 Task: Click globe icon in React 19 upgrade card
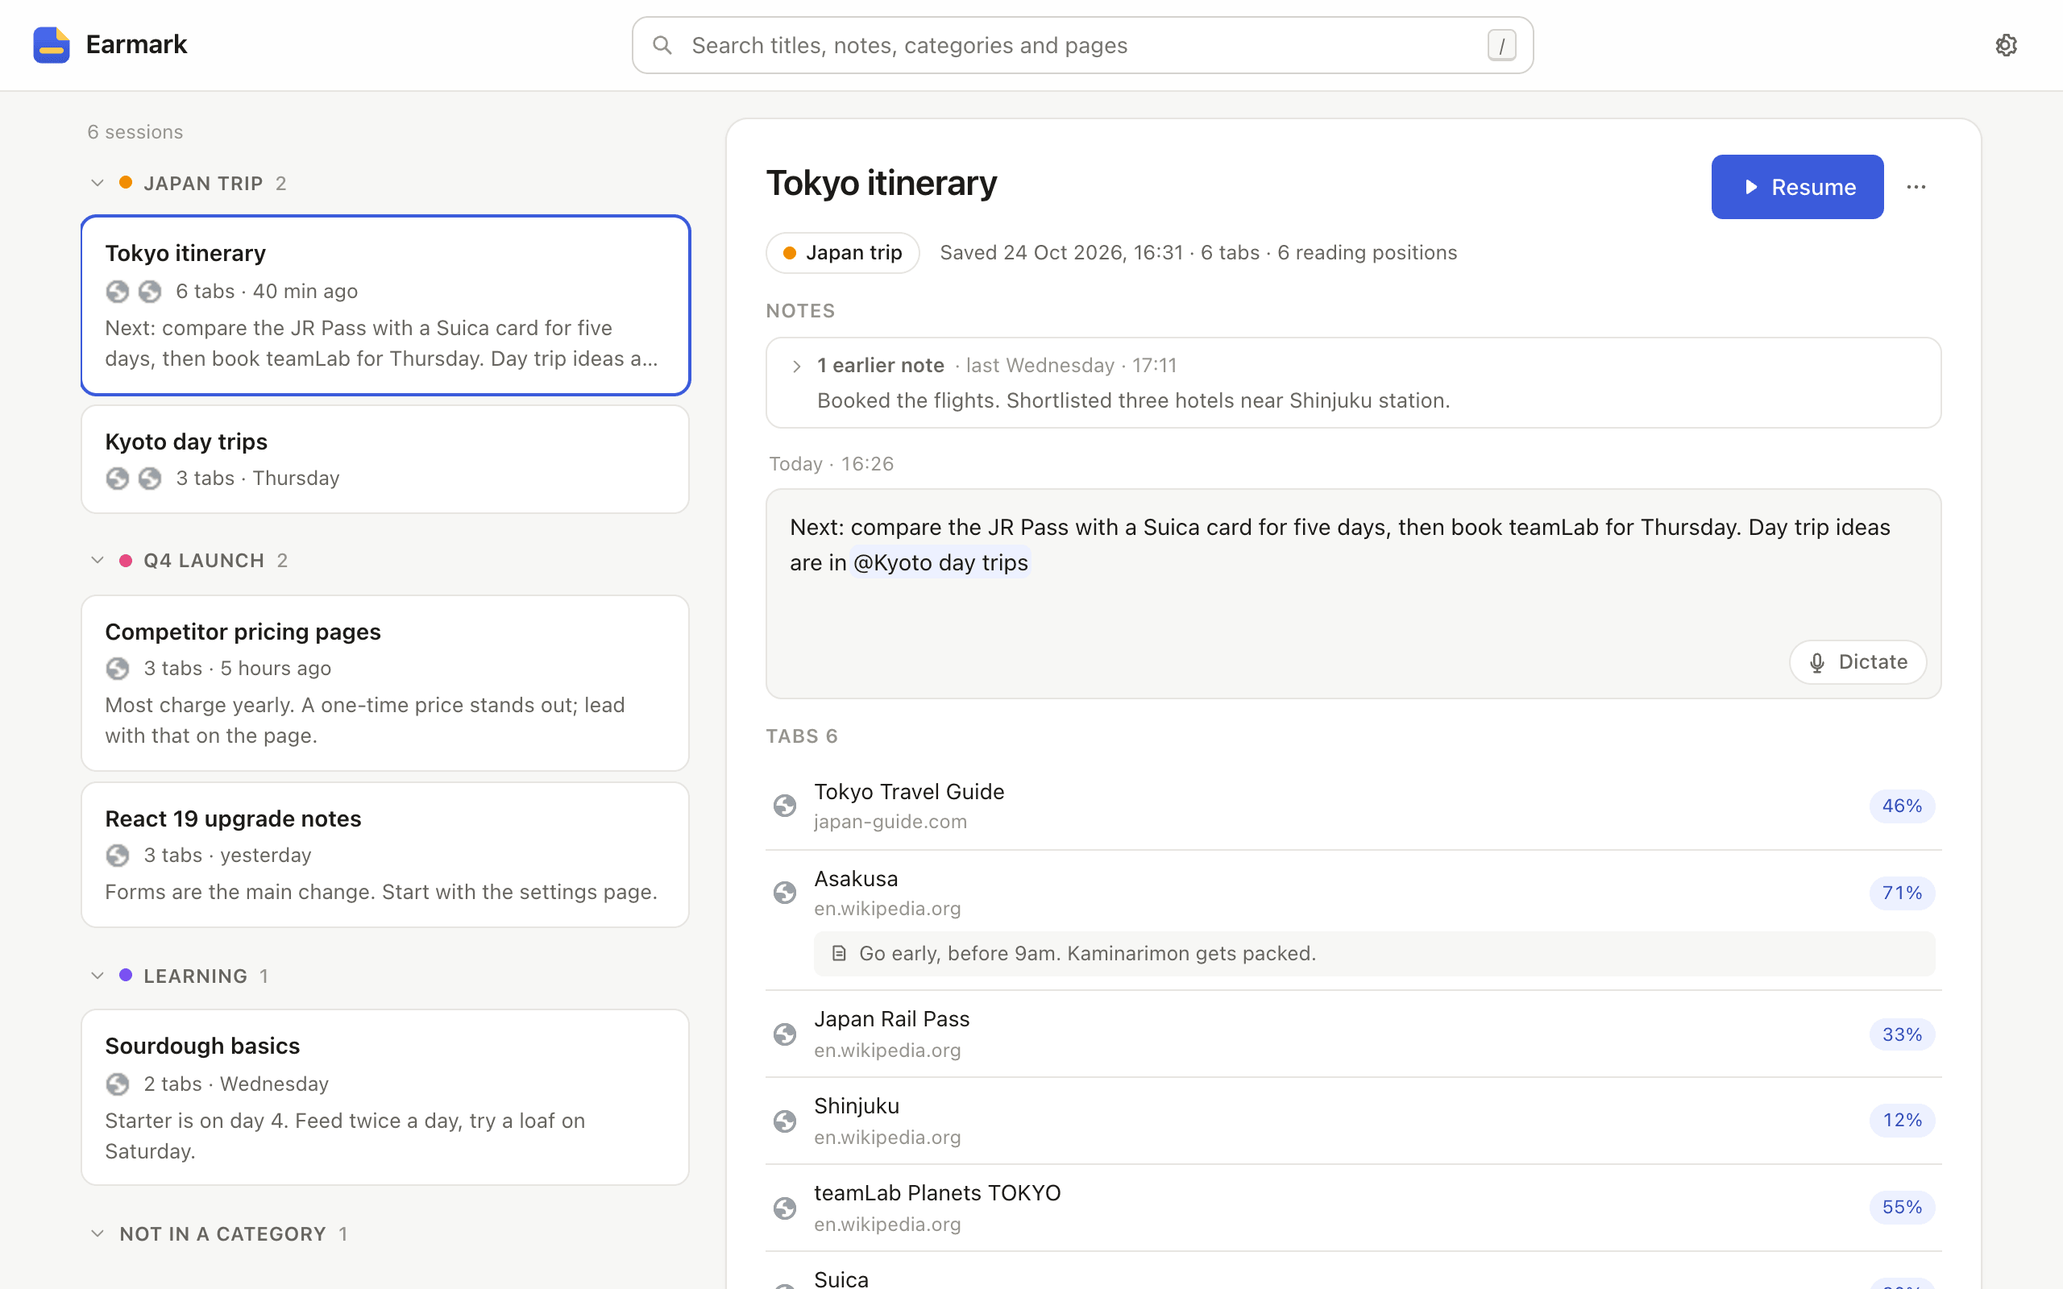(118, 855)
